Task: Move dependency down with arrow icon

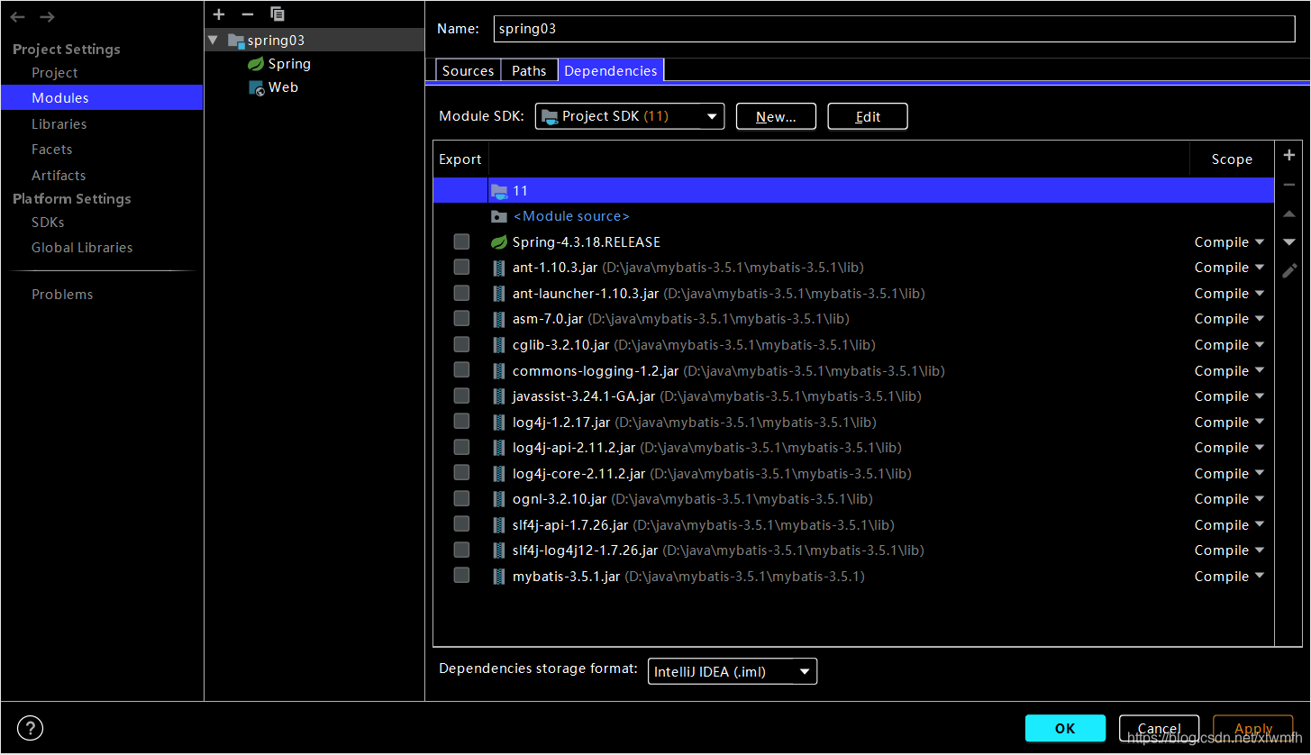Action: tap(1289, 241)
